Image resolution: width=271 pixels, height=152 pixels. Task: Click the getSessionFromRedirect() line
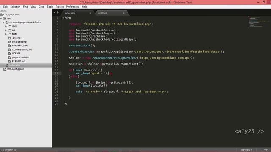[106, 64]
